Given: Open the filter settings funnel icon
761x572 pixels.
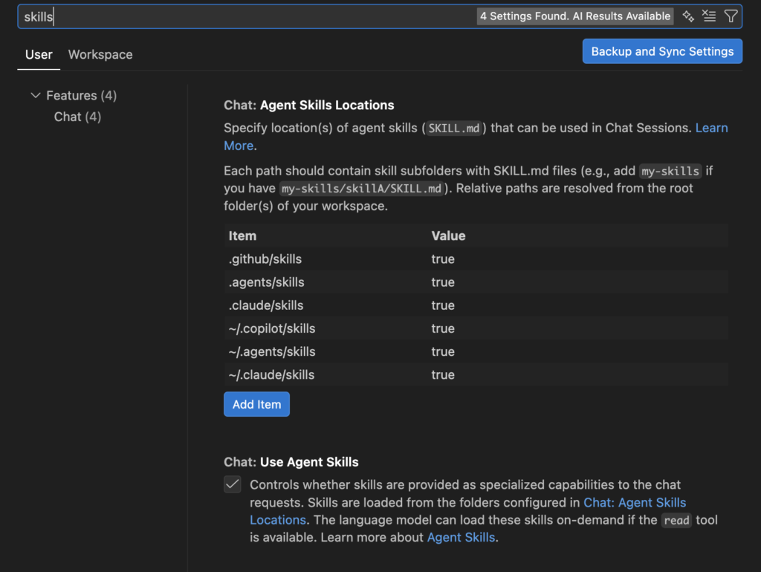Looking at the screenshot, I should click(731, 16).
